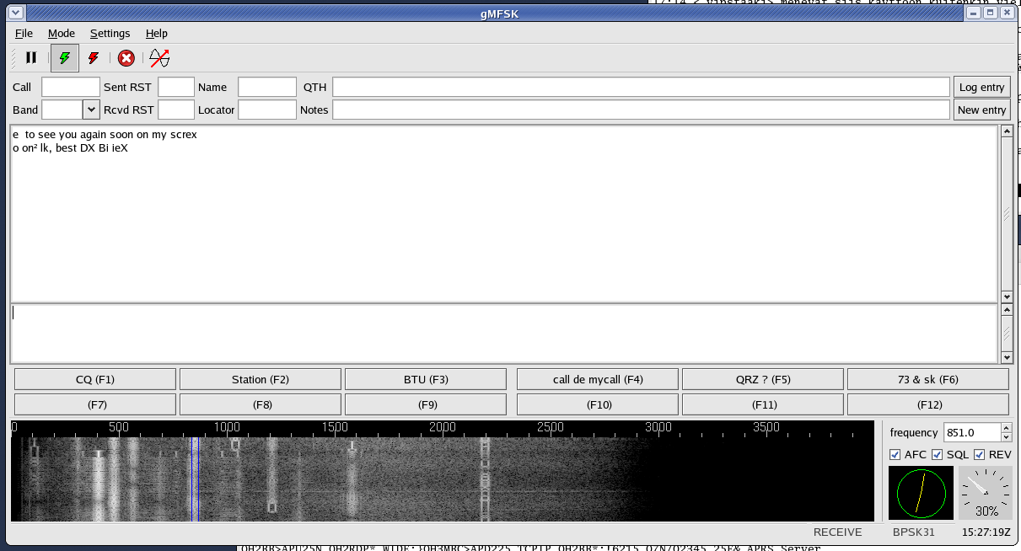Viewport: 1021px width, 551px height.
Task: Click the 2000 mark on frequency ruler
Action: pos(443,427)
